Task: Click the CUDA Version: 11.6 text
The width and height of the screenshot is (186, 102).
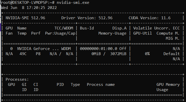Action: (x=150, y=18)
